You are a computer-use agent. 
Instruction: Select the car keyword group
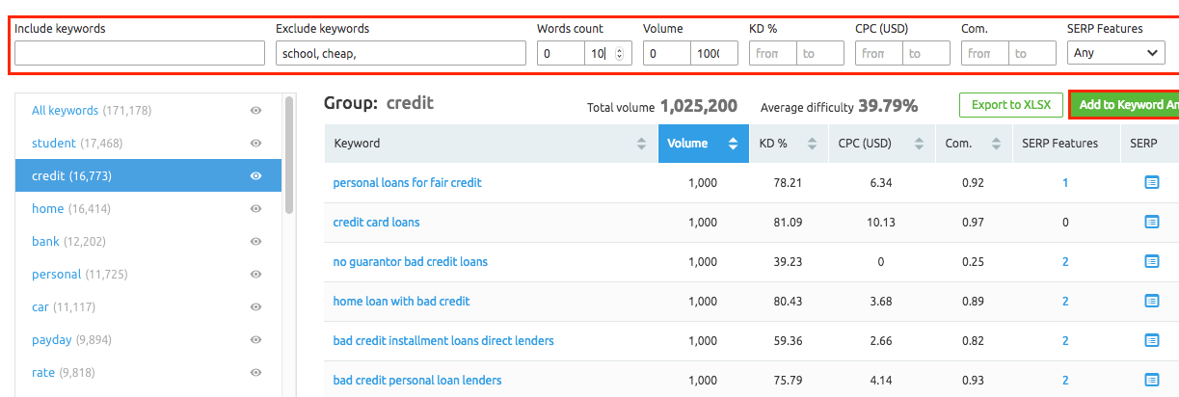point(148,307)
